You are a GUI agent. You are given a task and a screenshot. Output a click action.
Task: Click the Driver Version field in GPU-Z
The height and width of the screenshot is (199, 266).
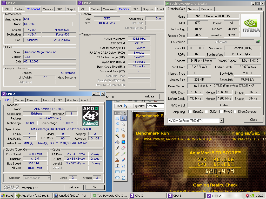point(224,86)
